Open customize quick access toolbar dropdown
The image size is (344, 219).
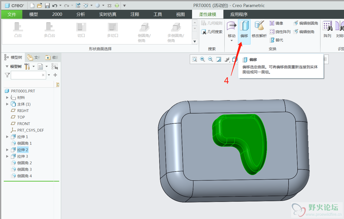pos(125,5)
